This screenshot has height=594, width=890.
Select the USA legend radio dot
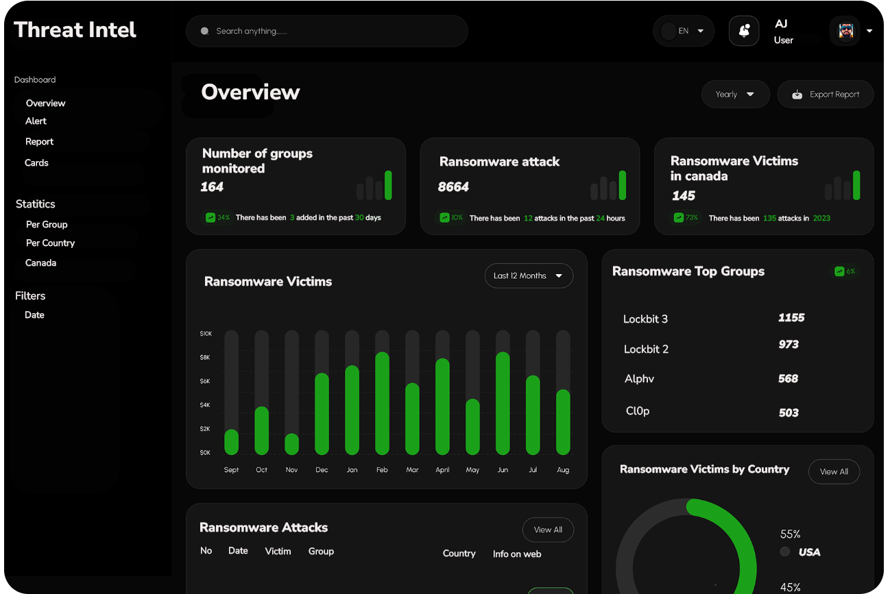point(785,552)
